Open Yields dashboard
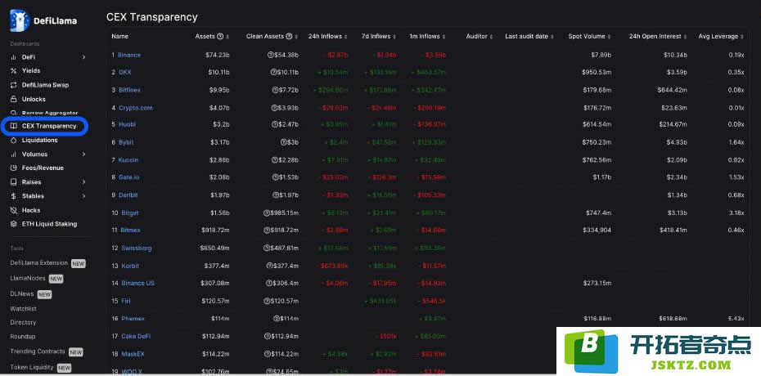Image resolution: width=761 pixels, height=376 pixels. [31, 71]
